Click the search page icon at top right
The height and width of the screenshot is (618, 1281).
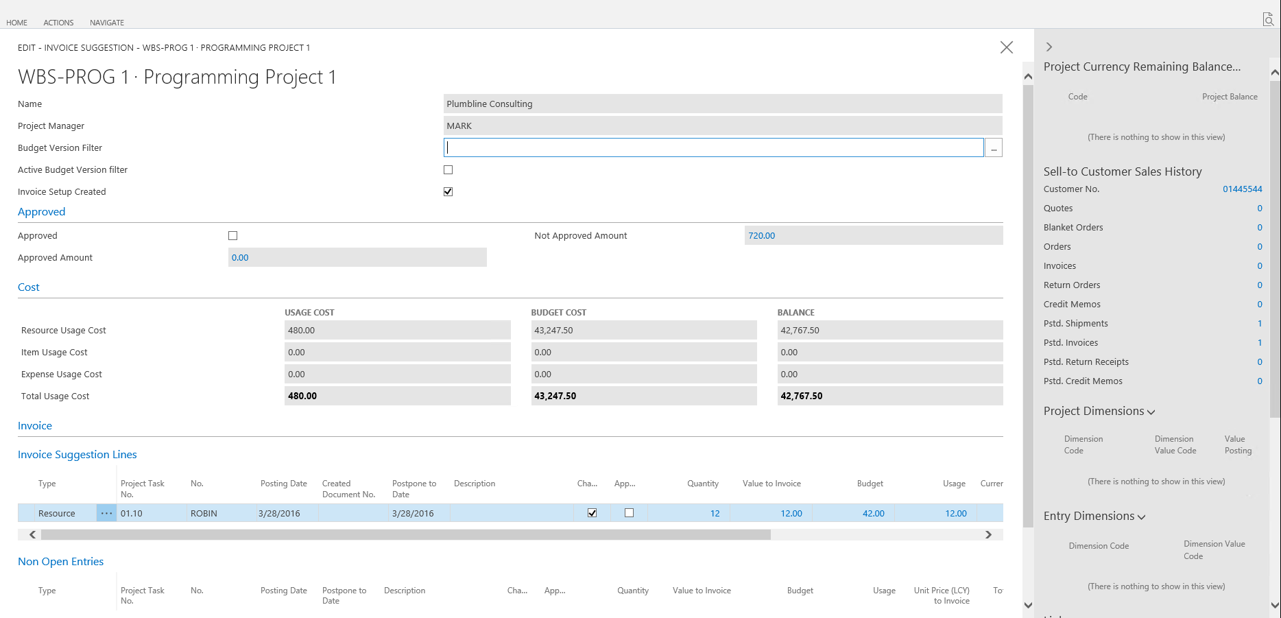pyautogui.click(x=1268, y=19)
